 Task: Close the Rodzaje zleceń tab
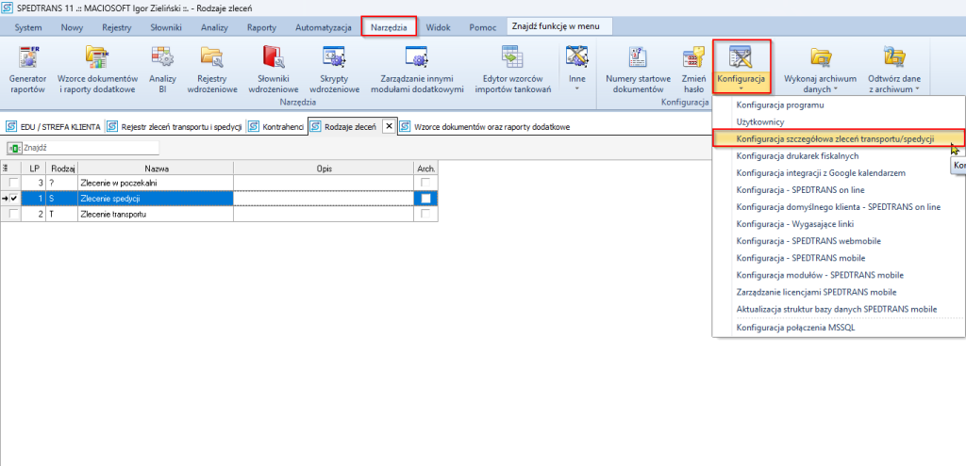pyautogui.click(x=389, y=126)
